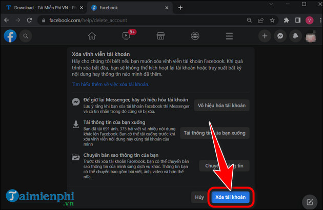The width and height of the screenshot is (323, 210).
Task: Click the Hủy cancel button
Action: click(199, 197)
